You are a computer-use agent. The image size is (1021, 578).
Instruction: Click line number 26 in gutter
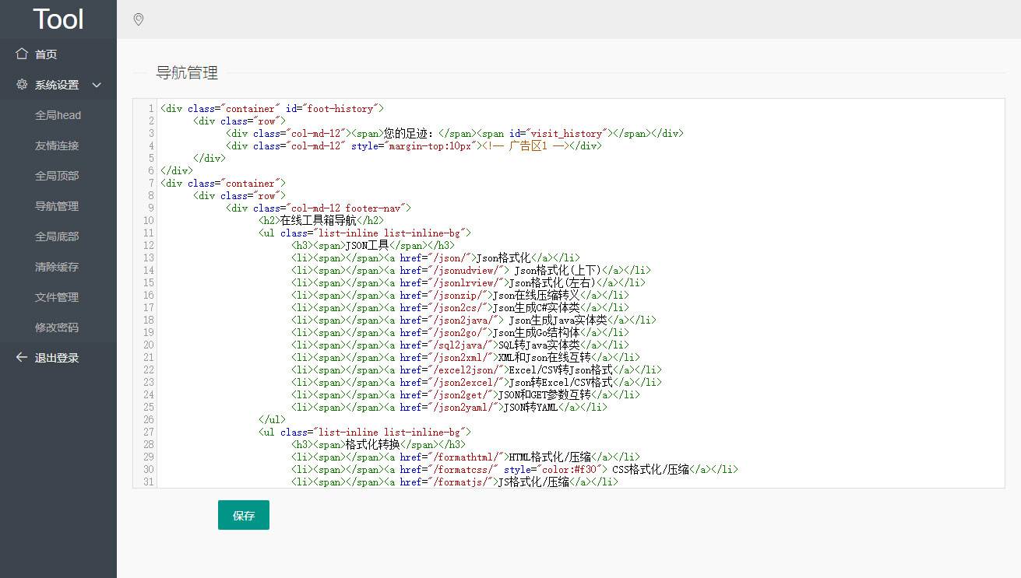coord(148,420)
